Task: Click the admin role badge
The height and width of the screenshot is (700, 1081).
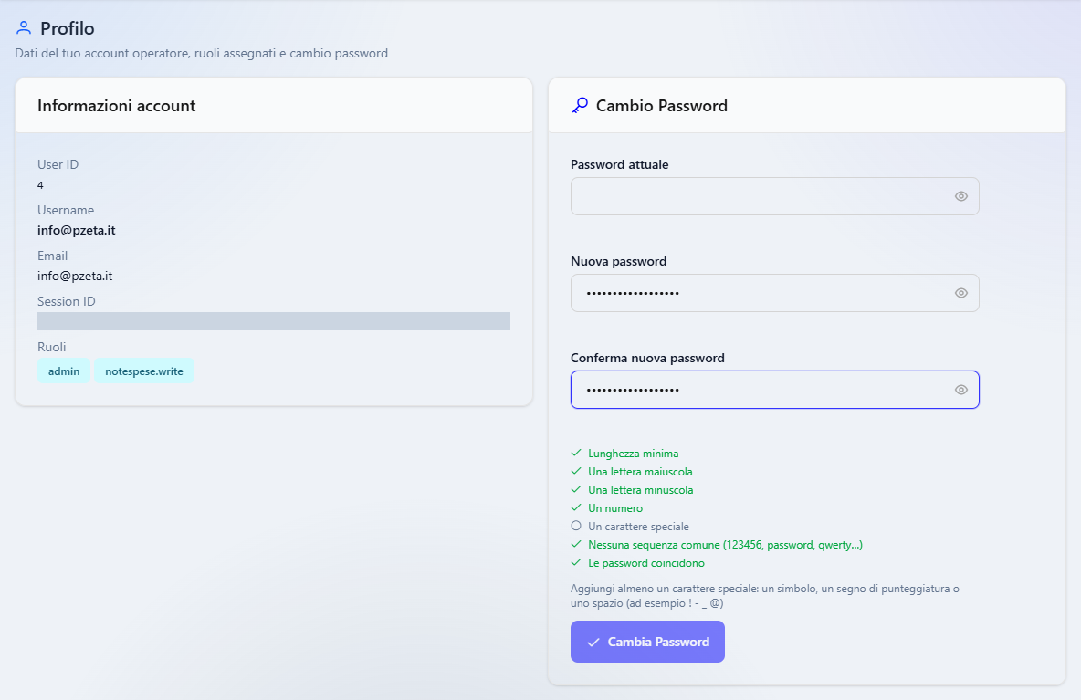Action: (x=64, y=371)
